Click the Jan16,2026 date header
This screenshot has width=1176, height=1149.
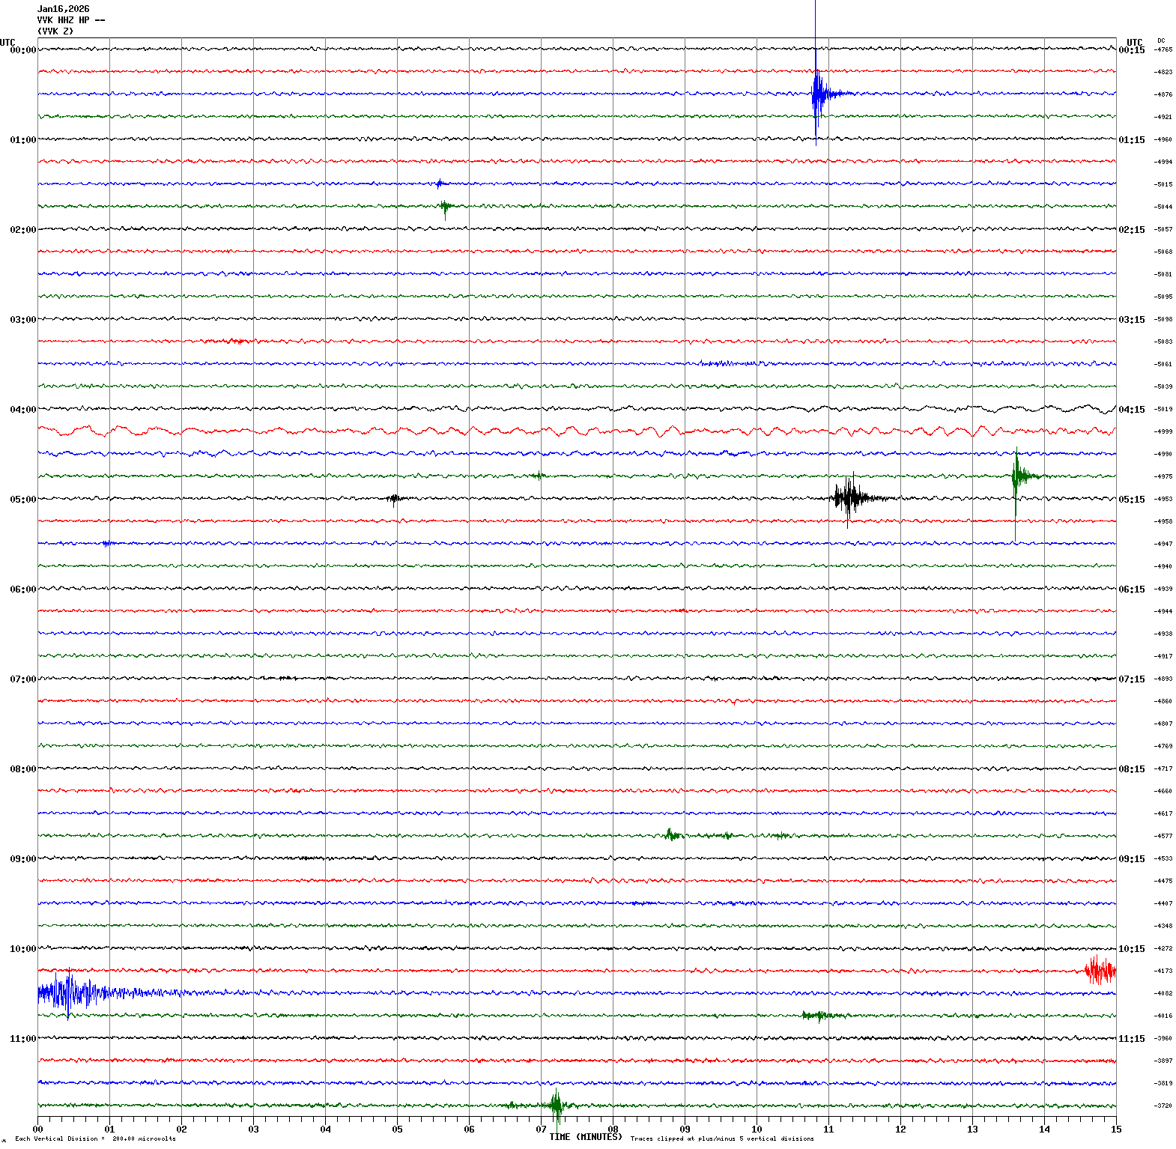click(63, 9)
